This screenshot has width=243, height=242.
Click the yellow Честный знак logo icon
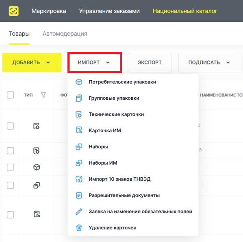coord(14,11)
